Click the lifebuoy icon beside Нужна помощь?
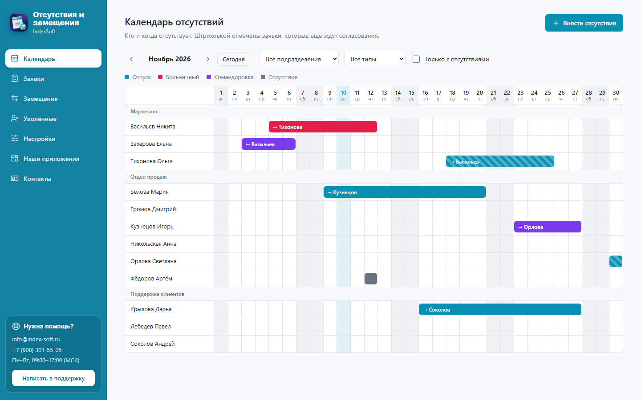Screen dimensions: 641x400 (x=16, y=326)
